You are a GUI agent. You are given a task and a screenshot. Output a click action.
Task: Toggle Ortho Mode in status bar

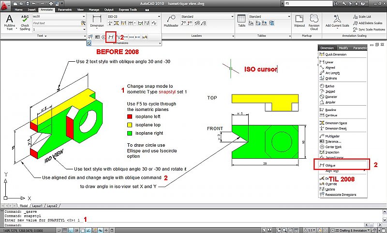point(71,230)
